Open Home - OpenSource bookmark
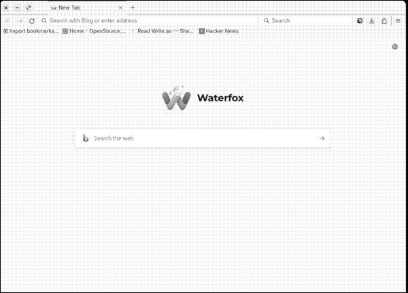Screen dimensions: 408x293 point(95,31)
